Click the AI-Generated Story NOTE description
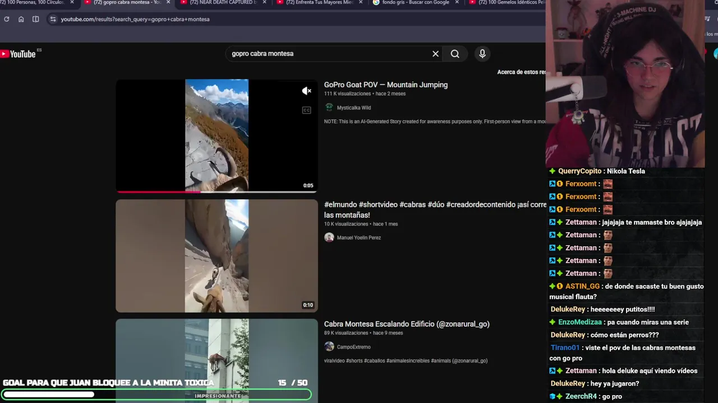Viewport: 718px width, 403px height. [x=435, y=121]
